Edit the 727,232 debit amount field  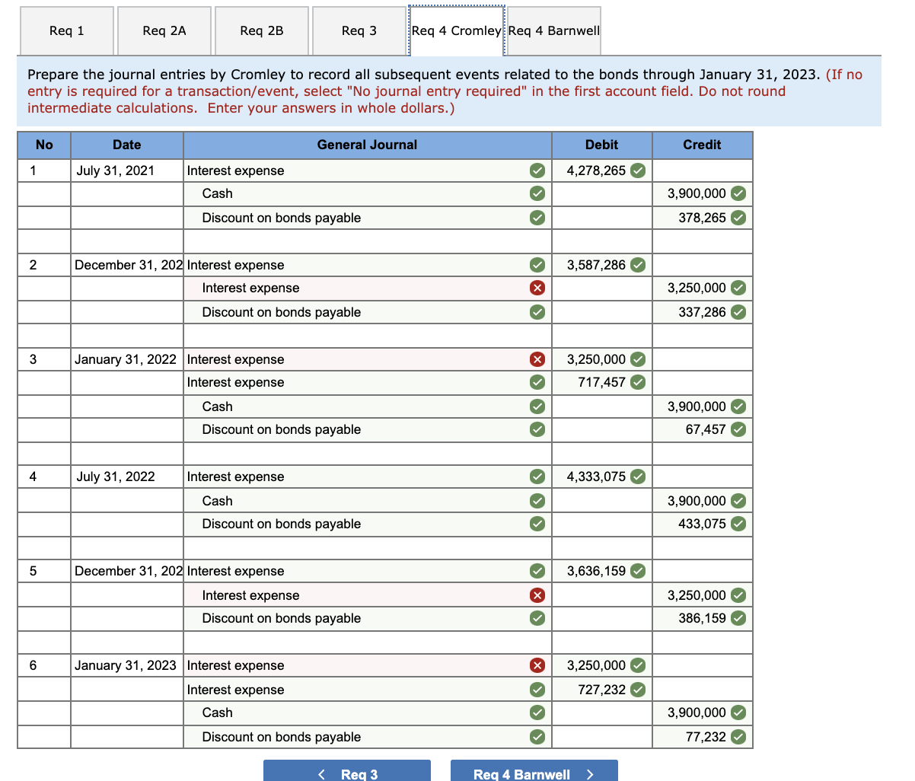(602, 690)
